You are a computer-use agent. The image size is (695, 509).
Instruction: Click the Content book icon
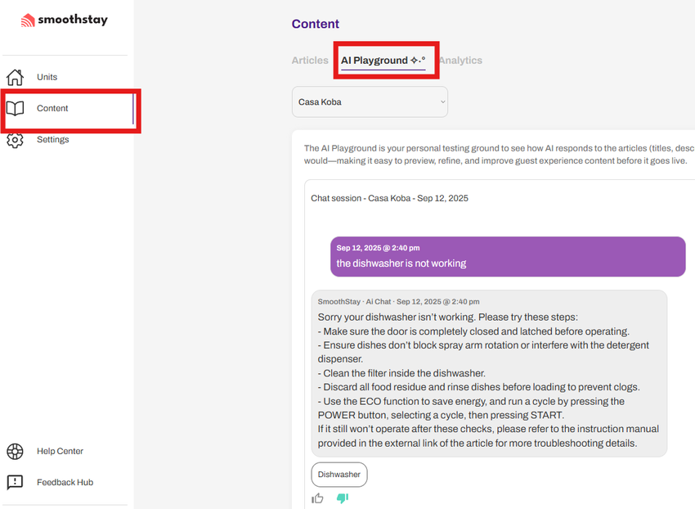coord(15,108)
